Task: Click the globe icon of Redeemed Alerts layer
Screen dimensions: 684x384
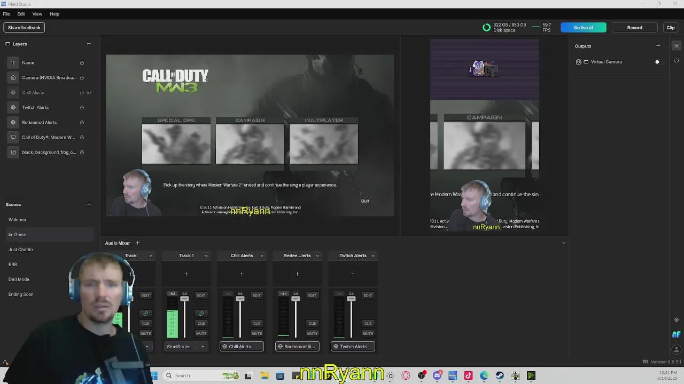Action: 13,123
